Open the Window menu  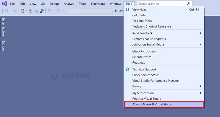pos(115,4)
